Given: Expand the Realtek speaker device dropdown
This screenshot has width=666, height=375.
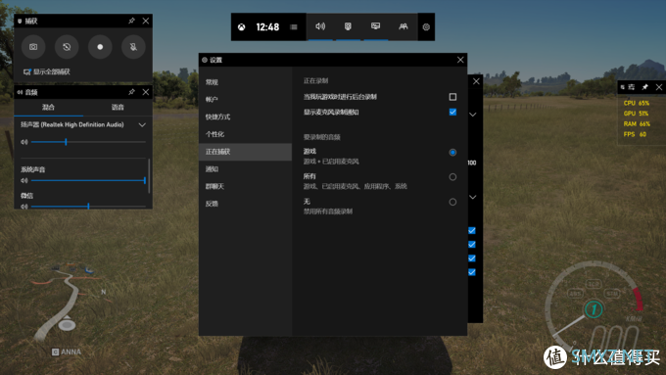Looking at the screenshot, I should point(142,125).
